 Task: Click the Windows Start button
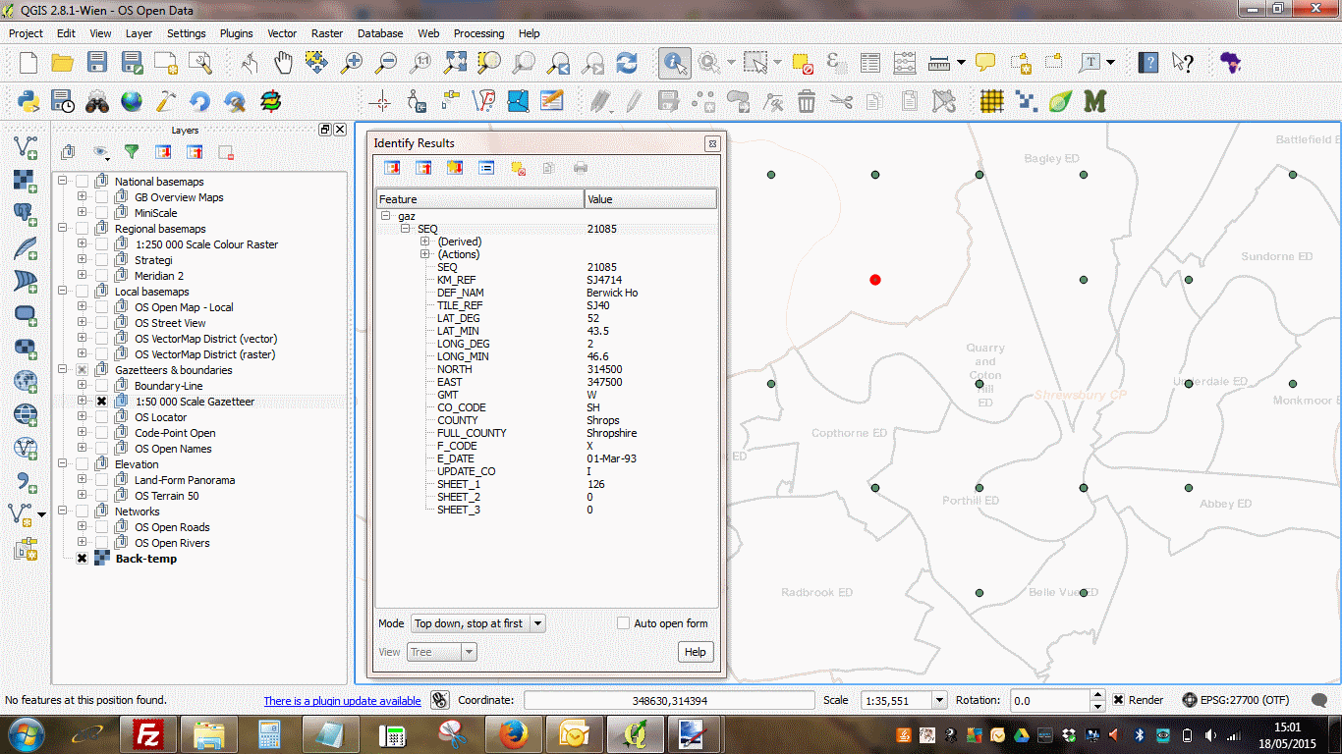pos(26,734)
